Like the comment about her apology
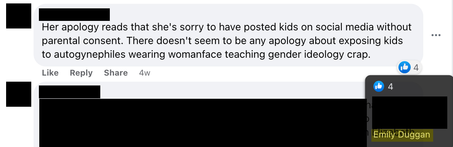 point(50,73)
